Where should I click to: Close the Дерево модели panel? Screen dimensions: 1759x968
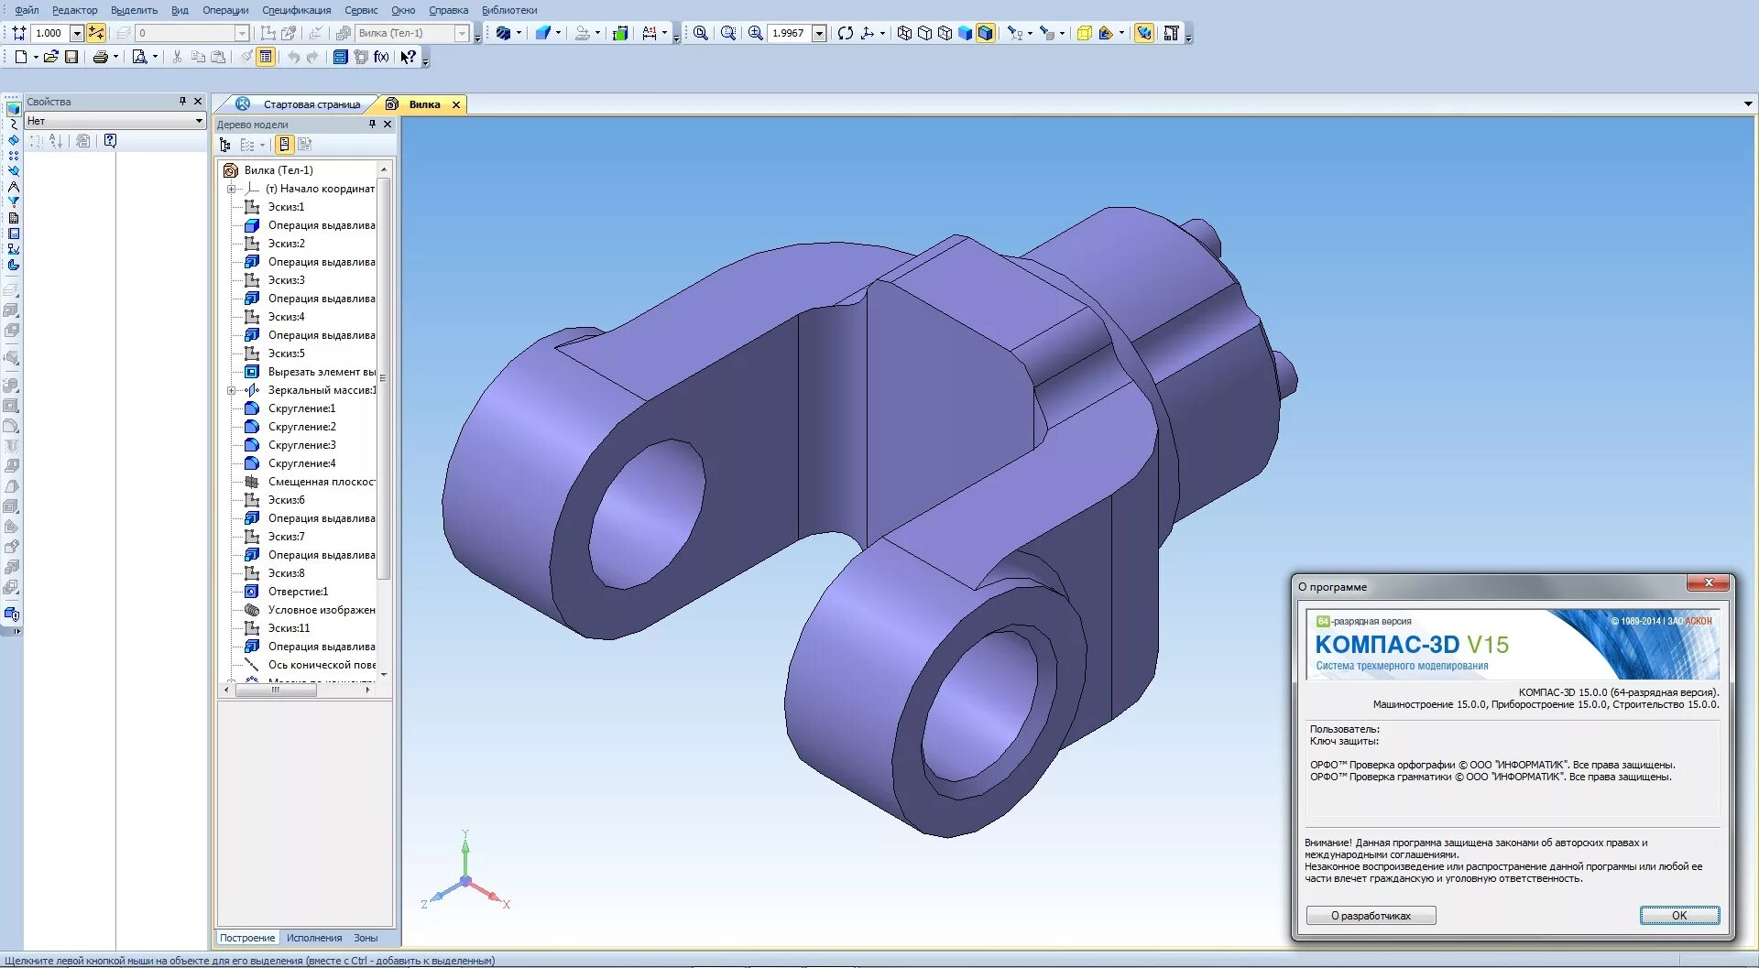pos(388,124)
